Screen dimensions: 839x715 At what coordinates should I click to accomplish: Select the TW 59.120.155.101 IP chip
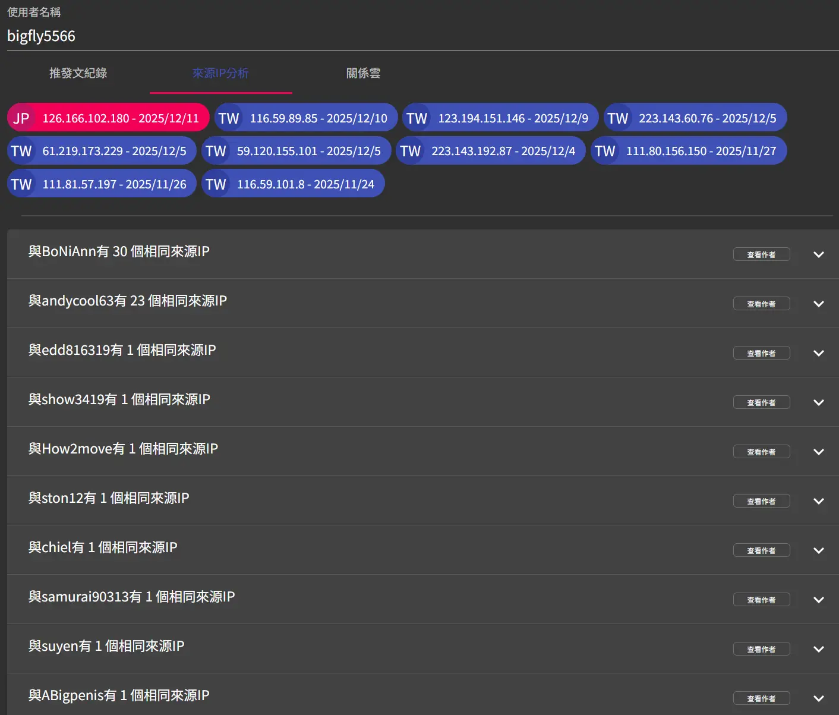(296, 151)
